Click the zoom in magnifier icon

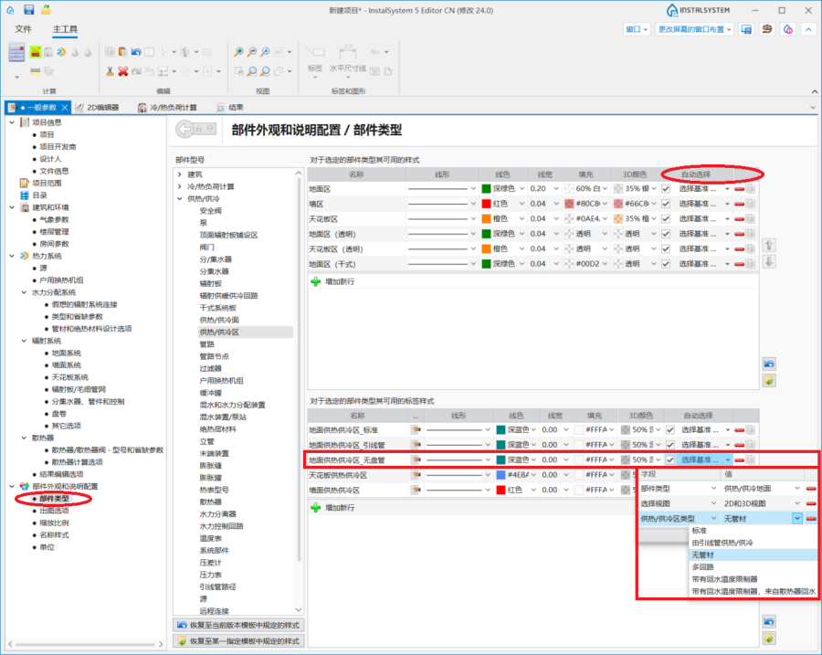tap(238, 52)
